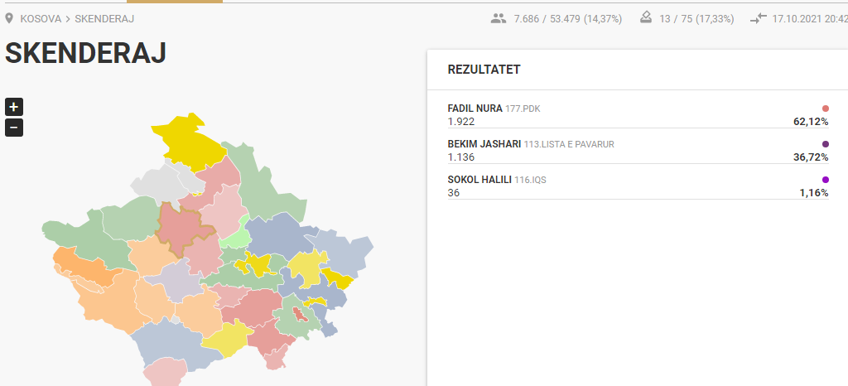Zoom in on the map
The height and width of the screenshot is (386, 848).
[x=13, y=106]
